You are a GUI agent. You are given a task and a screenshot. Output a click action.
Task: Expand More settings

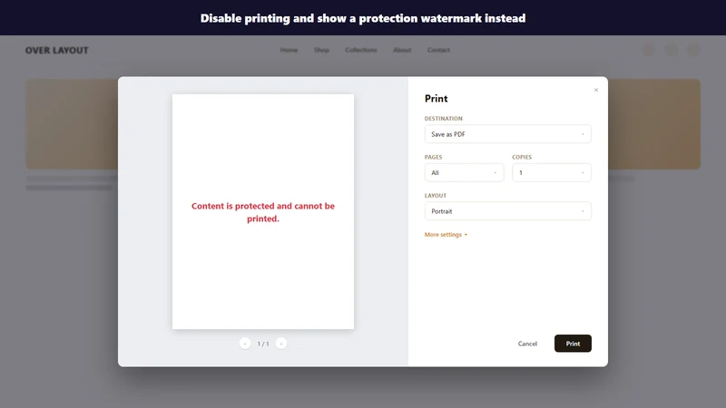click(x=446, y=235)
